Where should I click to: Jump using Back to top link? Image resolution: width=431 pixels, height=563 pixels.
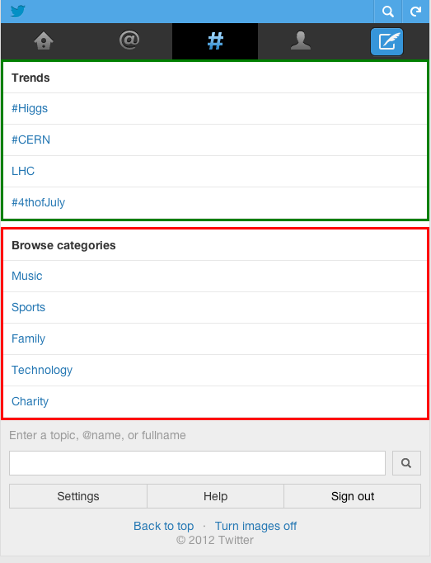163,526
